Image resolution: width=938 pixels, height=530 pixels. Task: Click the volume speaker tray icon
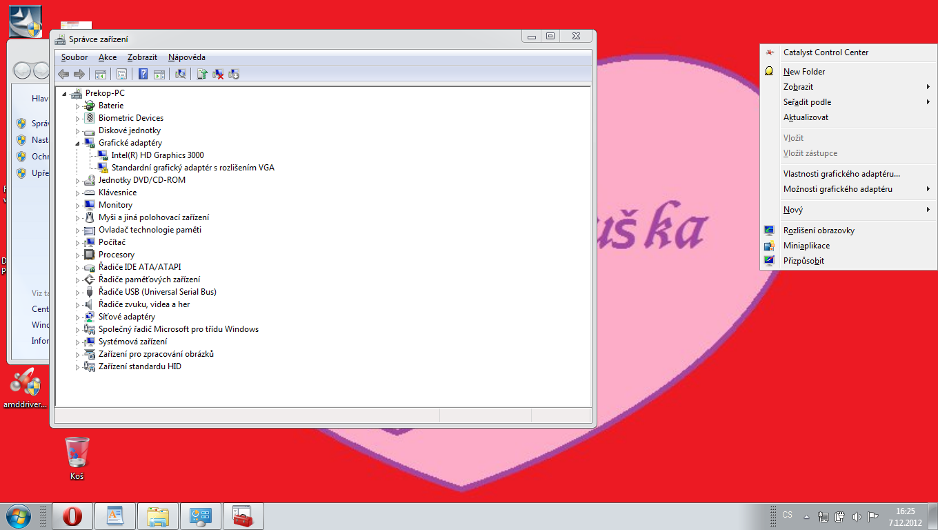857,516
